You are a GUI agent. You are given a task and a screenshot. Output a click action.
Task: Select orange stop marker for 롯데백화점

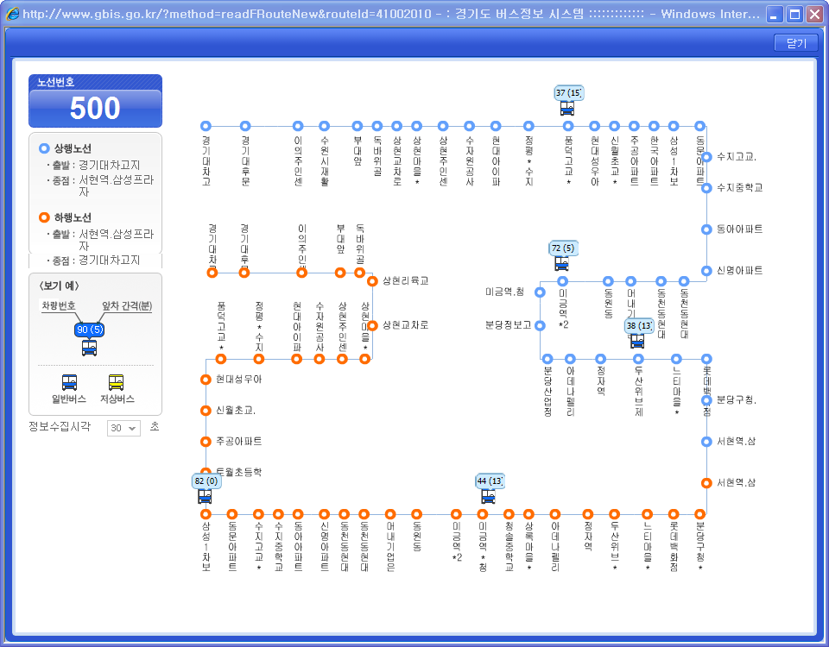[x=674, y=514]
